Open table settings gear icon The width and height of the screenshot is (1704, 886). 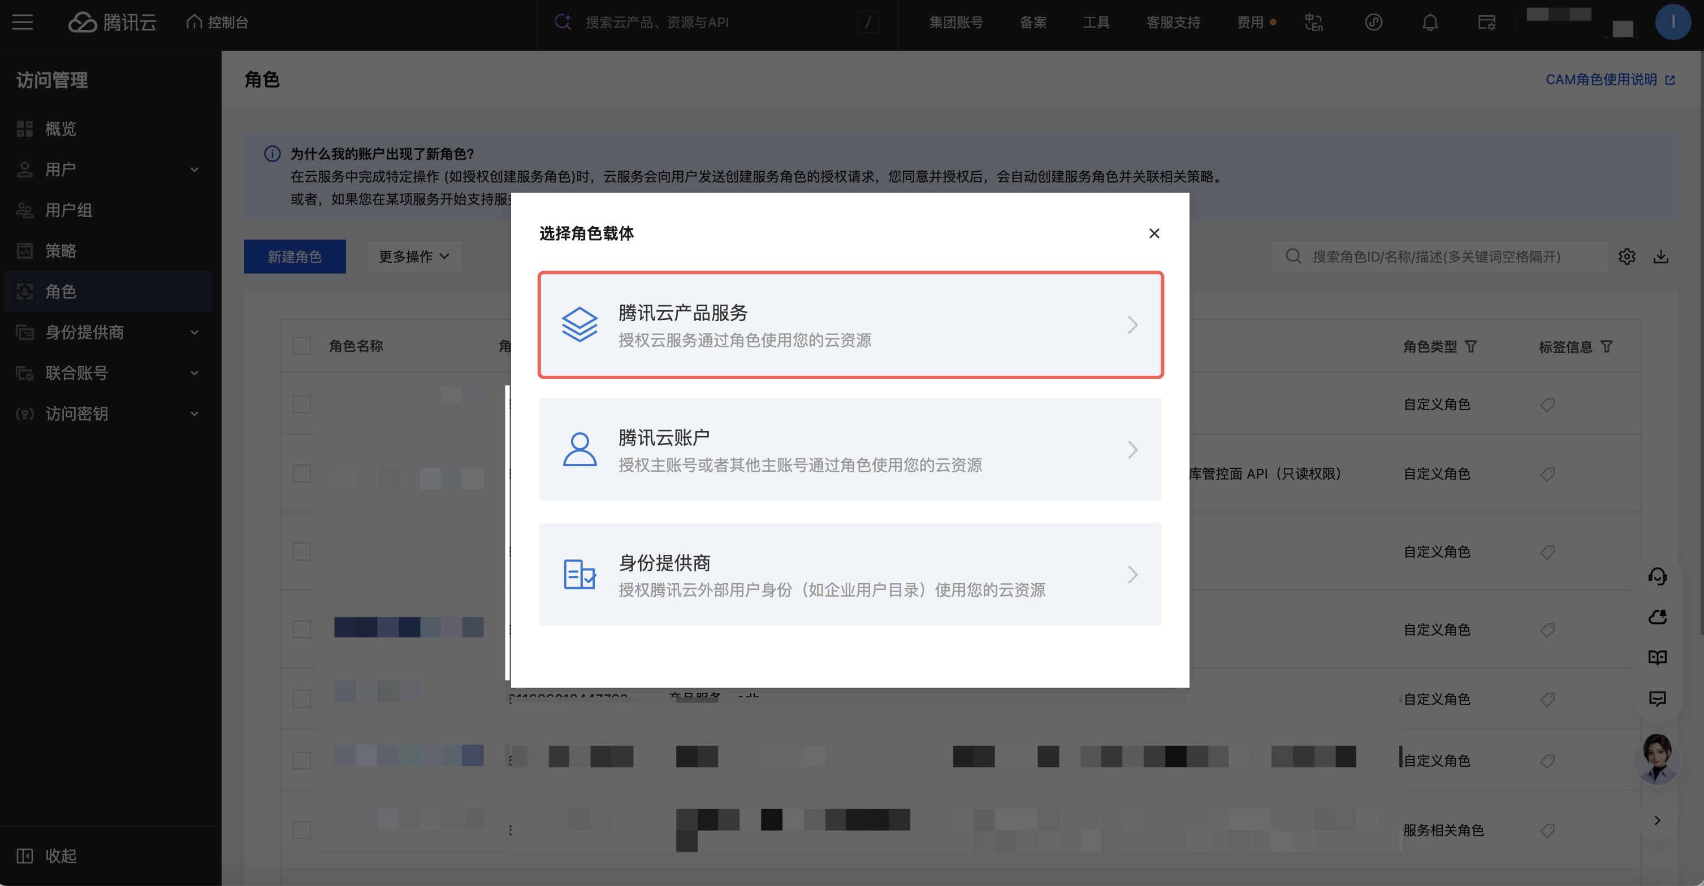(x=1627, y=257)
